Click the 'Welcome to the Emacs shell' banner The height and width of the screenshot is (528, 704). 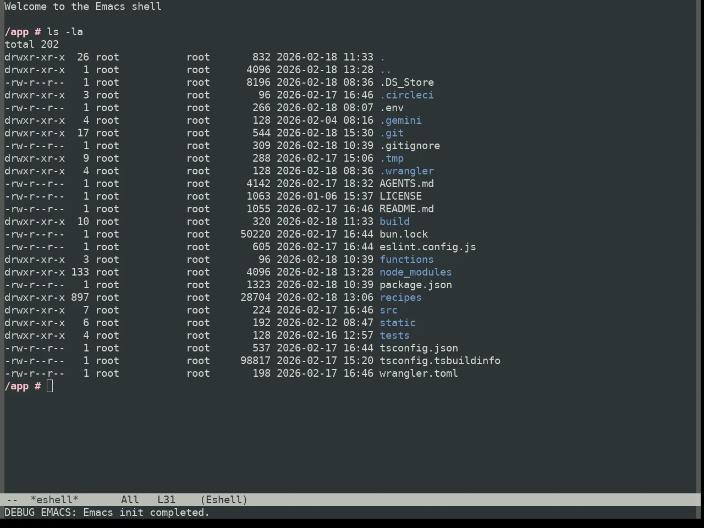pyautogui.click(x=83, y=7)
